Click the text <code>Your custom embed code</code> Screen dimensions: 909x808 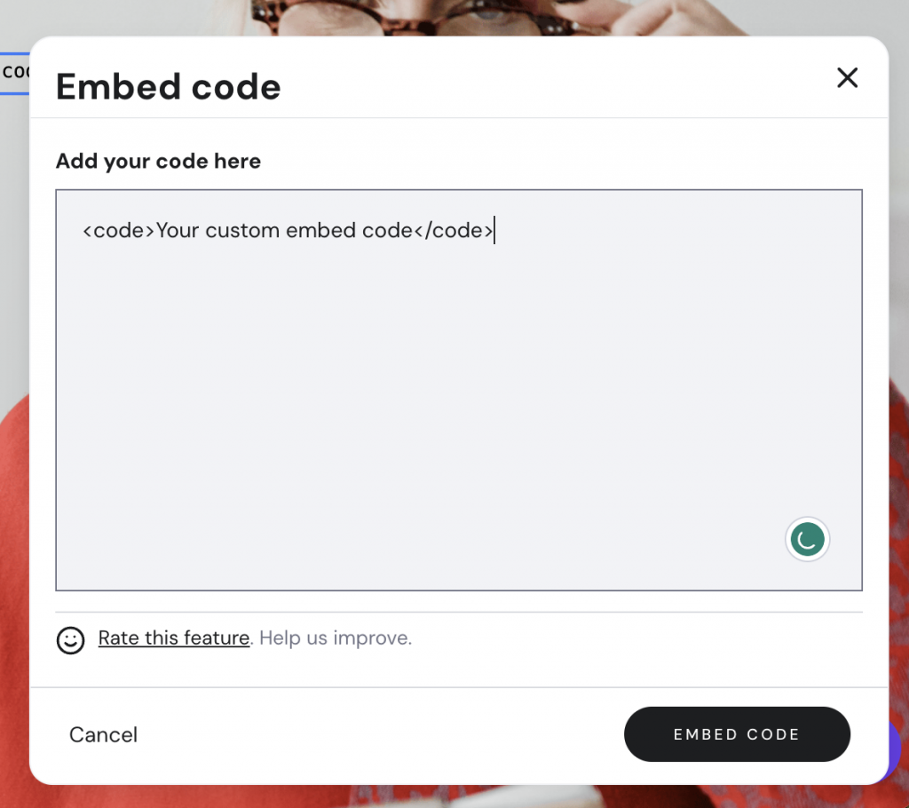coord(289,230)
